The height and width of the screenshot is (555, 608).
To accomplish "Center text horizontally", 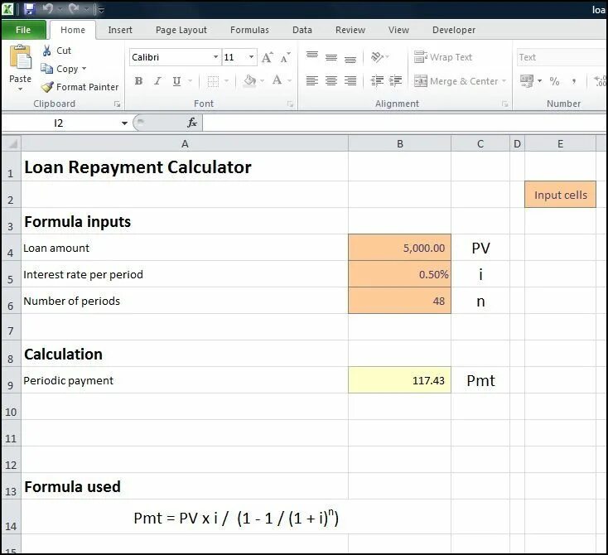I will coord(331,80).
